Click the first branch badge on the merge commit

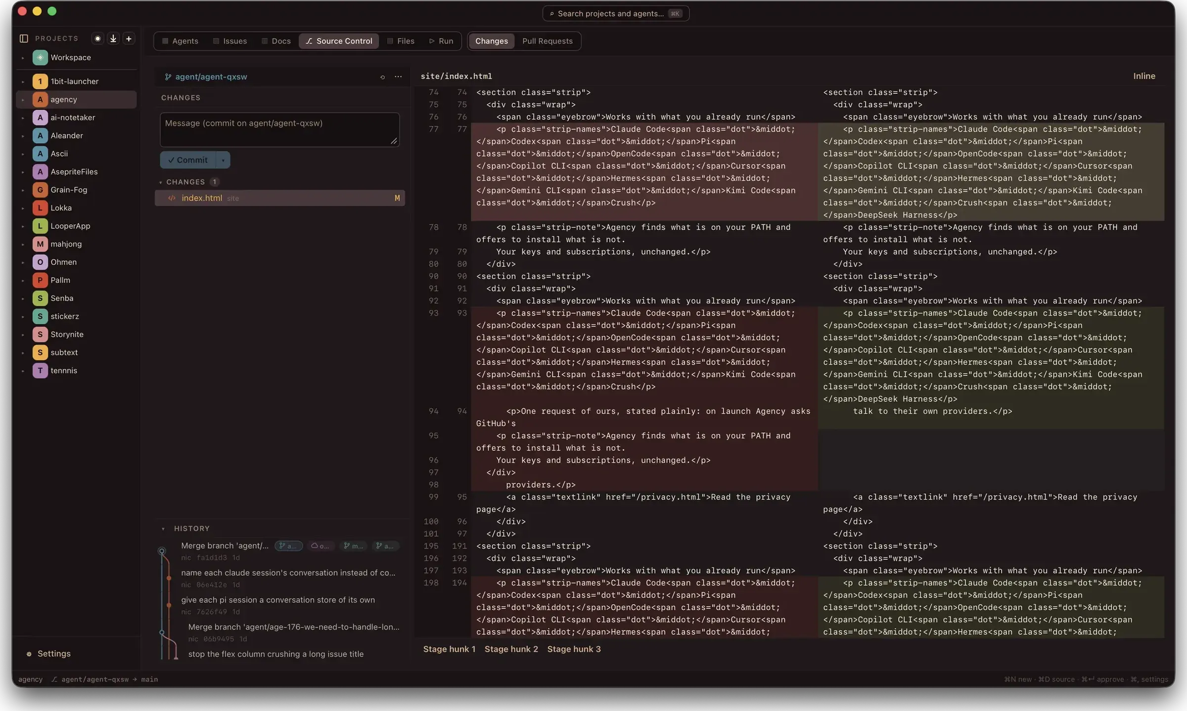288,546
